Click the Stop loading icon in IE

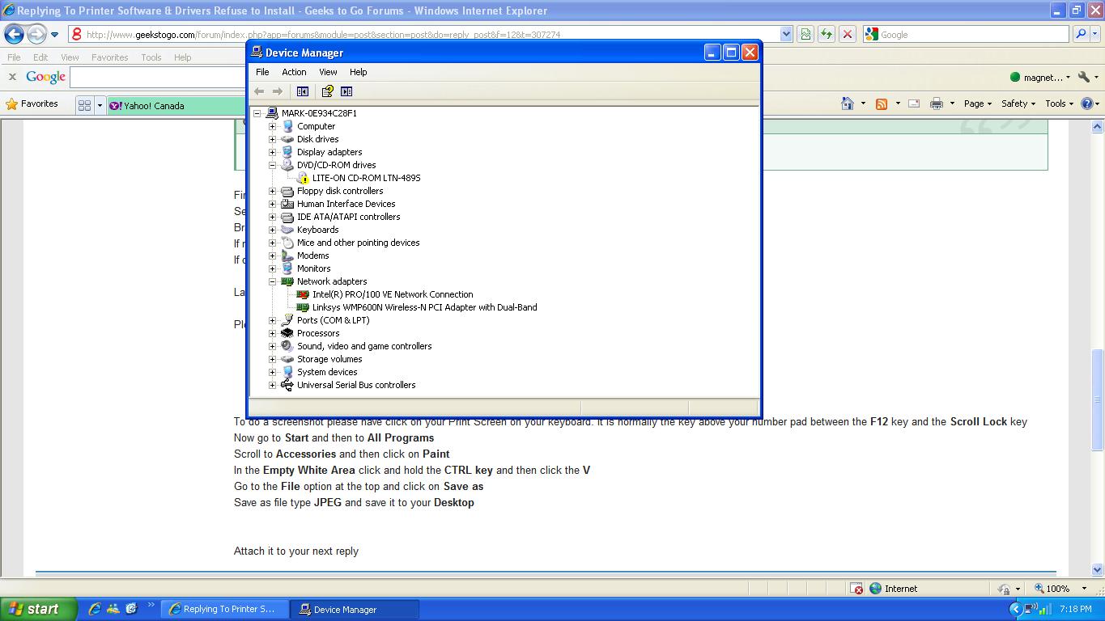[x=848, y=34]
